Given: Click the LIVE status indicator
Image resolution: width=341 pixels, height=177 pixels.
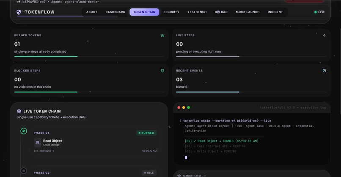Looking at the screenshot, I should tap(319, 12).
